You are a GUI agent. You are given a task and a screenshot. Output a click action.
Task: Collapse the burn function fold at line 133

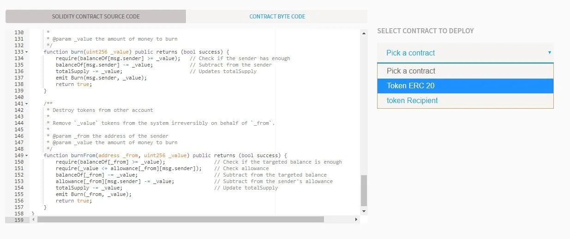point(26,52)
